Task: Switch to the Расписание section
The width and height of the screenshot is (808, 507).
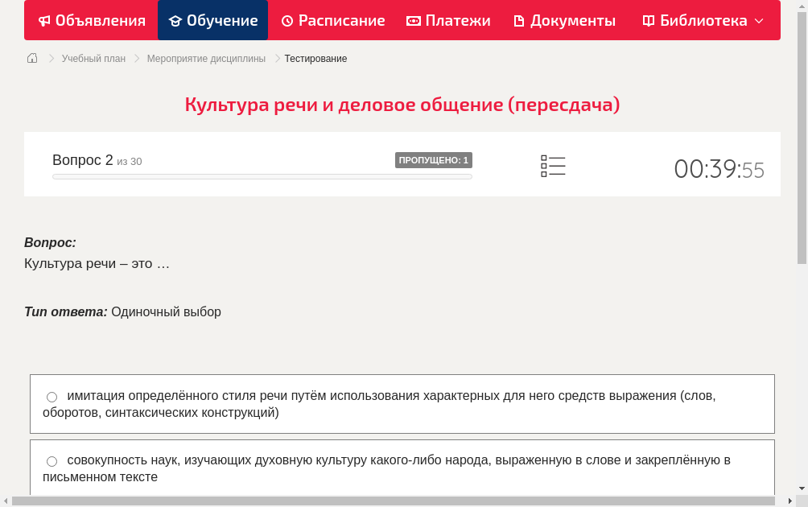Action: (x=332, y=20)
